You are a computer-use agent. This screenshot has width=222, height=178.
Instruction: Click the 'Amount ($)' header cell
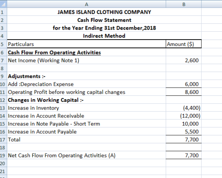[x=184, y=44]
